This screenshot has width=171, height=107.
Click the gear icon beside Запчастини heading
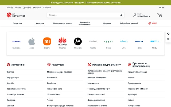pos(8,65)
